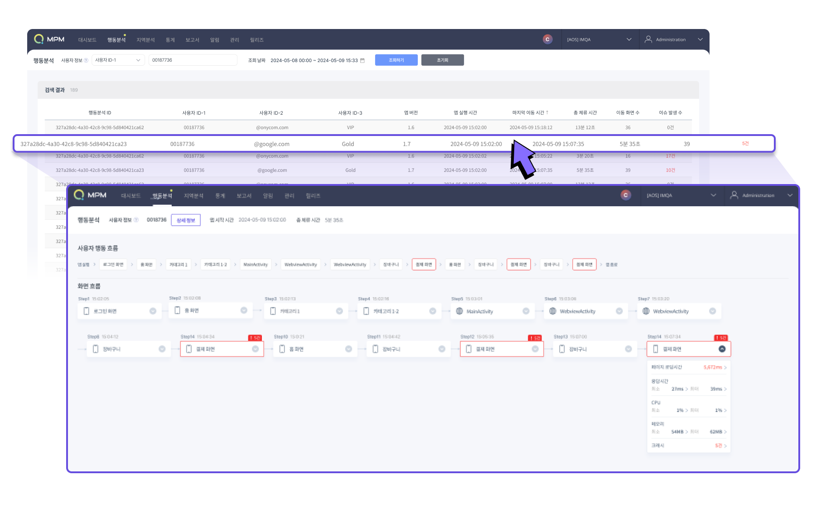The width and height of the screenshot is (821, 514).
Task: Click help icon next to 사용자 정보 in front window
Action: point(136,220)
